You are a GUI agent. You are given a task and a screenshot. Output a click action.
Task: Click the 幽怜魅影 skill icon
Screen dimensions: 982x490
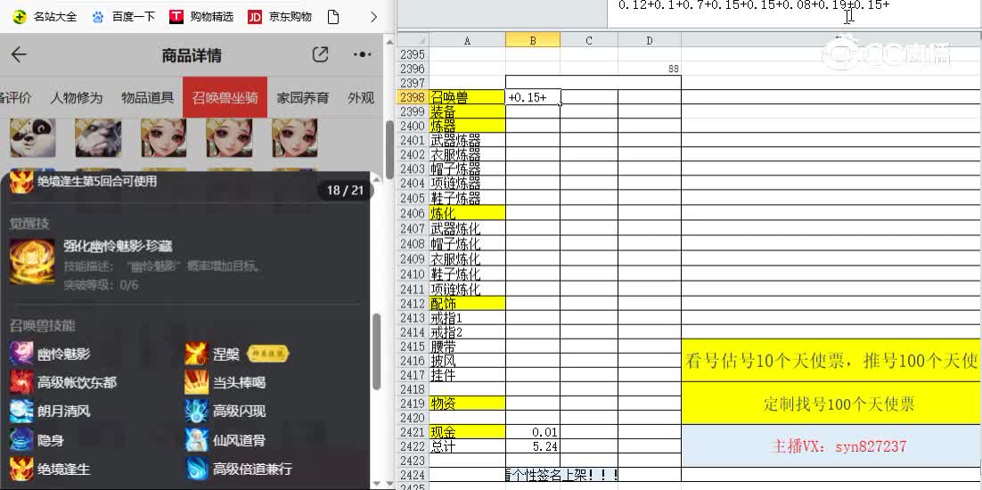tap(21, 354)
